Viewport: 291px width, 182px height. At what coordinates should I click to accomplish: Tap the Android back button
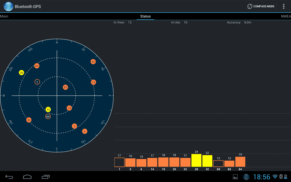pyautogui.click(x=9, y=177)
